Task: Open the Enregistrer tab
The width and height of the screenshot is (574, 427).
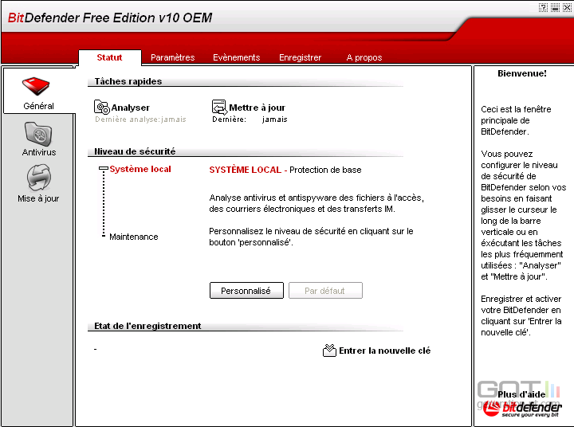Action: point(301,57)
